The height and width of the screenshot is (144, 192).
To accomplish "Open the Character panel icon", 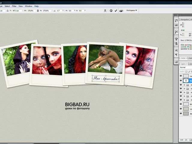I will [x=176, y=50].
